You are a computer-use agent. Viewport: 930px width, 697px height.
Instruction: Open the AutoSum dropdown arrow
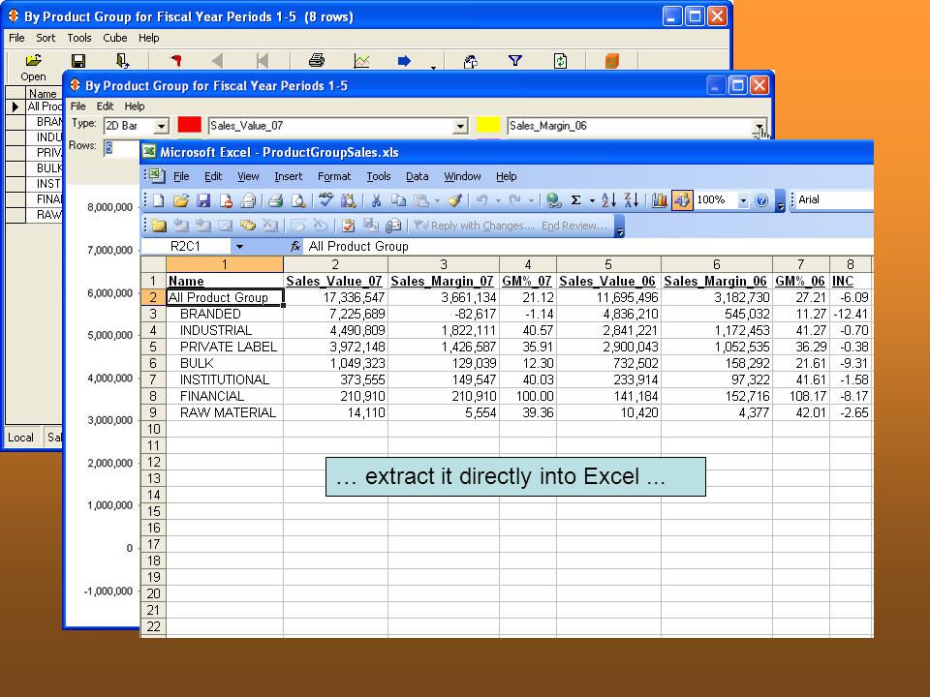click(592, 201)
